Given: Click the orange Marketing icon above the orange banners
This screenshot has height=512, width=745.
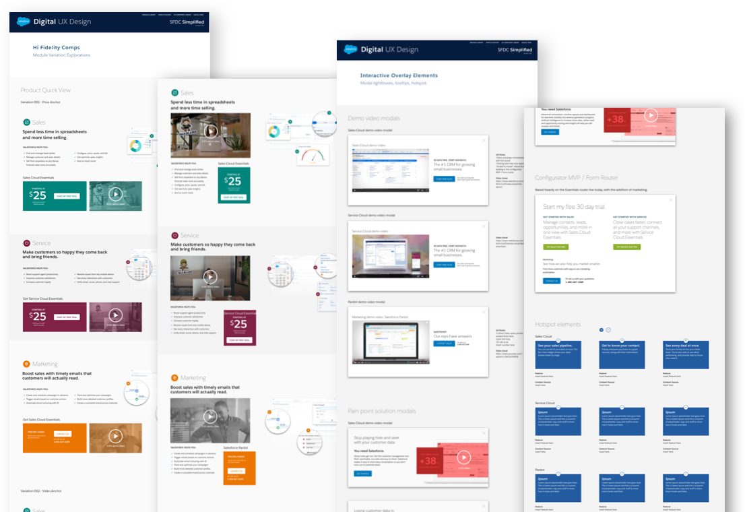Looking at the screenshot, I should [x=27, y=364].
